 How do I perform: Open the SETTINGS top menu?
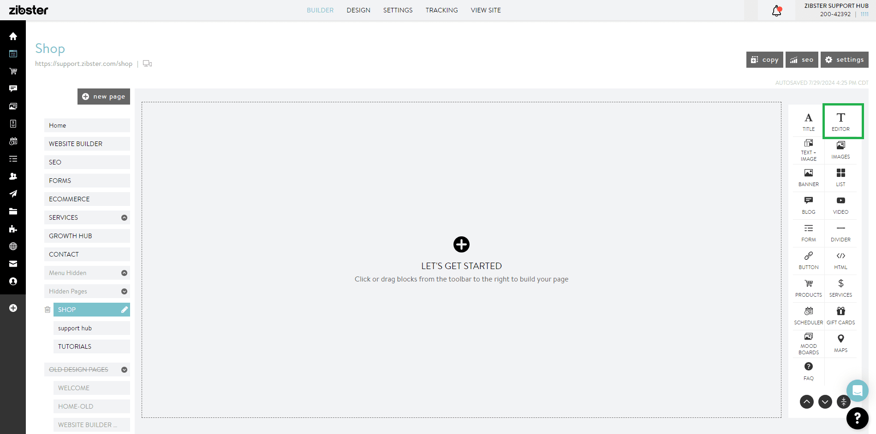(x=398, y=10)
